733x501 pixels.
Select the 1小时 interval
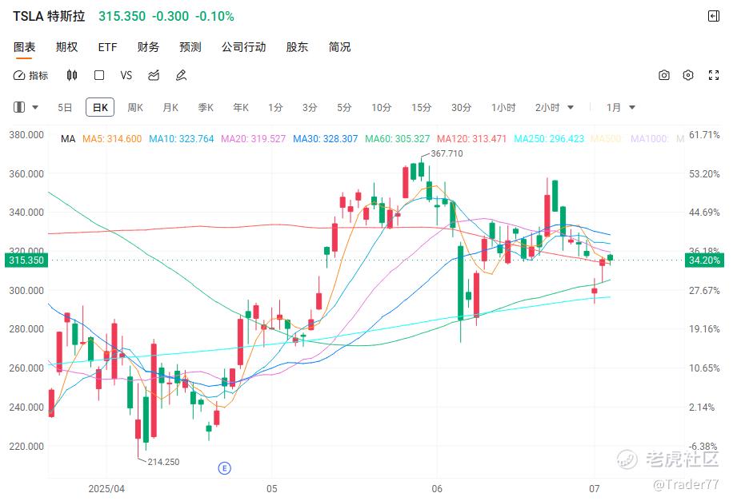click(503, 107)
